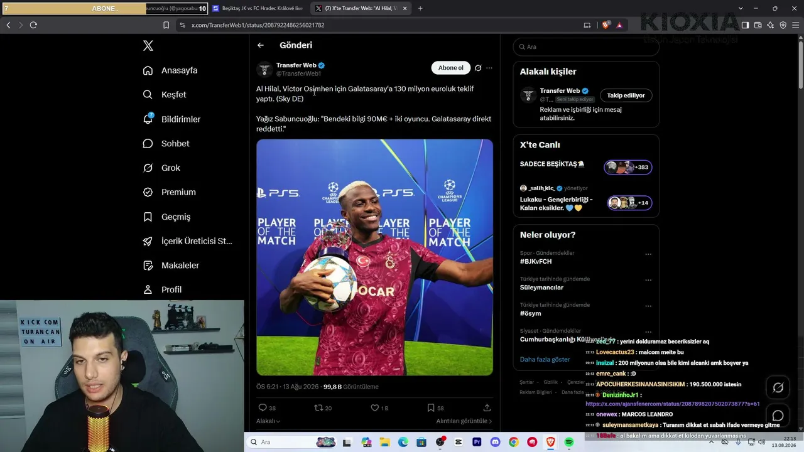
Task: Open the SADECE BEŞİKTAŞ live space
Action: (586, 167)
